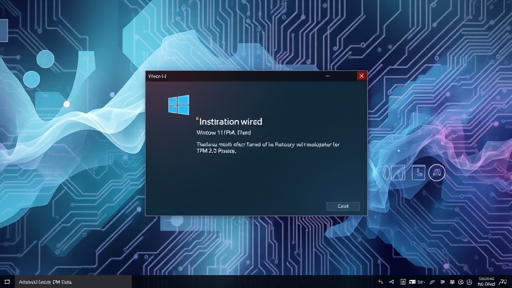Close the dialog using the red X
The height and width of the screenshot is (288, 512).
pyautogui.click(x=361, y=76)
